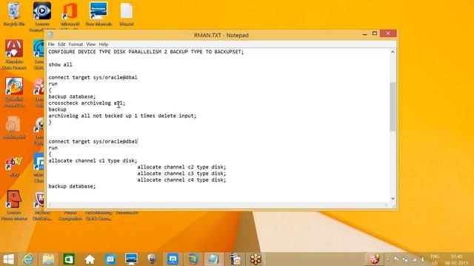
Task: Open the Lenovo monitor desktop shortcut
Action: coord(99,14)
